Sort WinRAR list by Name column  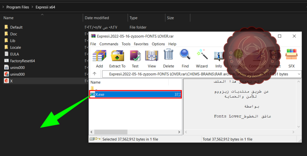[x=95, y=82]
